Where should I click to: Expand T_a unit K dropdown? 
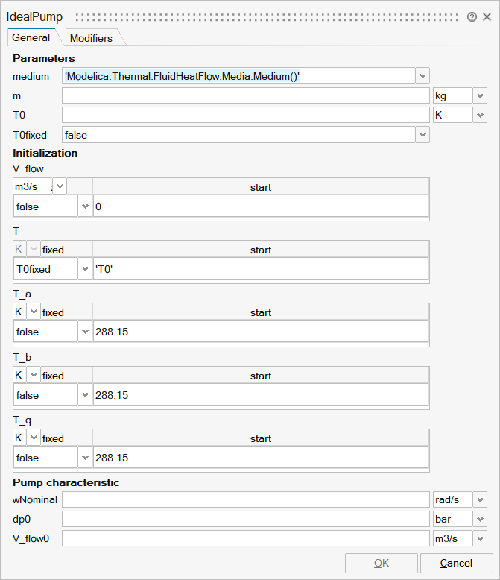tap(34, 312)
